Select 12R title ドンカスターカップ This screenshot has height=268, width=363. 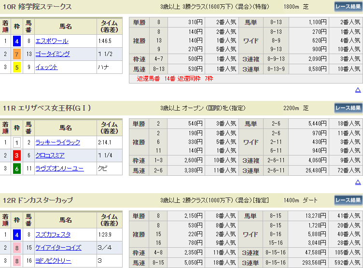[x=45, y=200]
